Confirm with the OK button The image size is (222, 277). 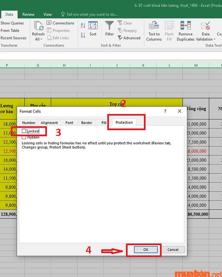click(146, 250)
